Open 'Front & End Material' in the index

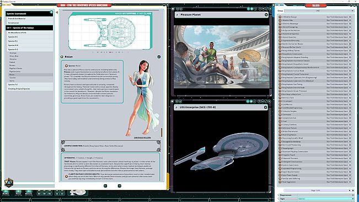[30, 19]
